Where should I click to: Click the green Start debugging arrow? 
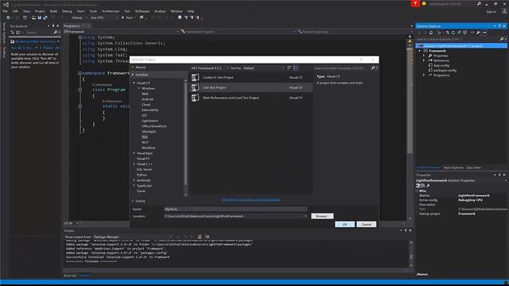122,17
